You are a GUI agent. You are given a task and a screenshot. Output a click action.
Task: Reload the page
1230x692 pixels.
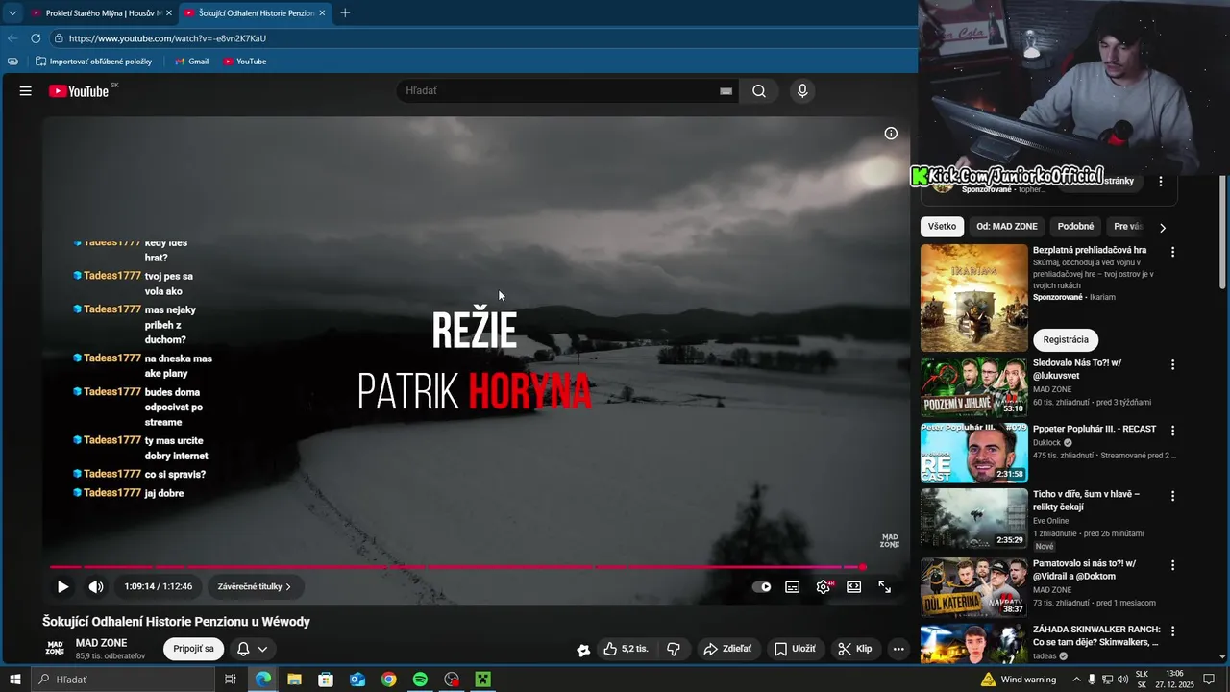(36, 38)
